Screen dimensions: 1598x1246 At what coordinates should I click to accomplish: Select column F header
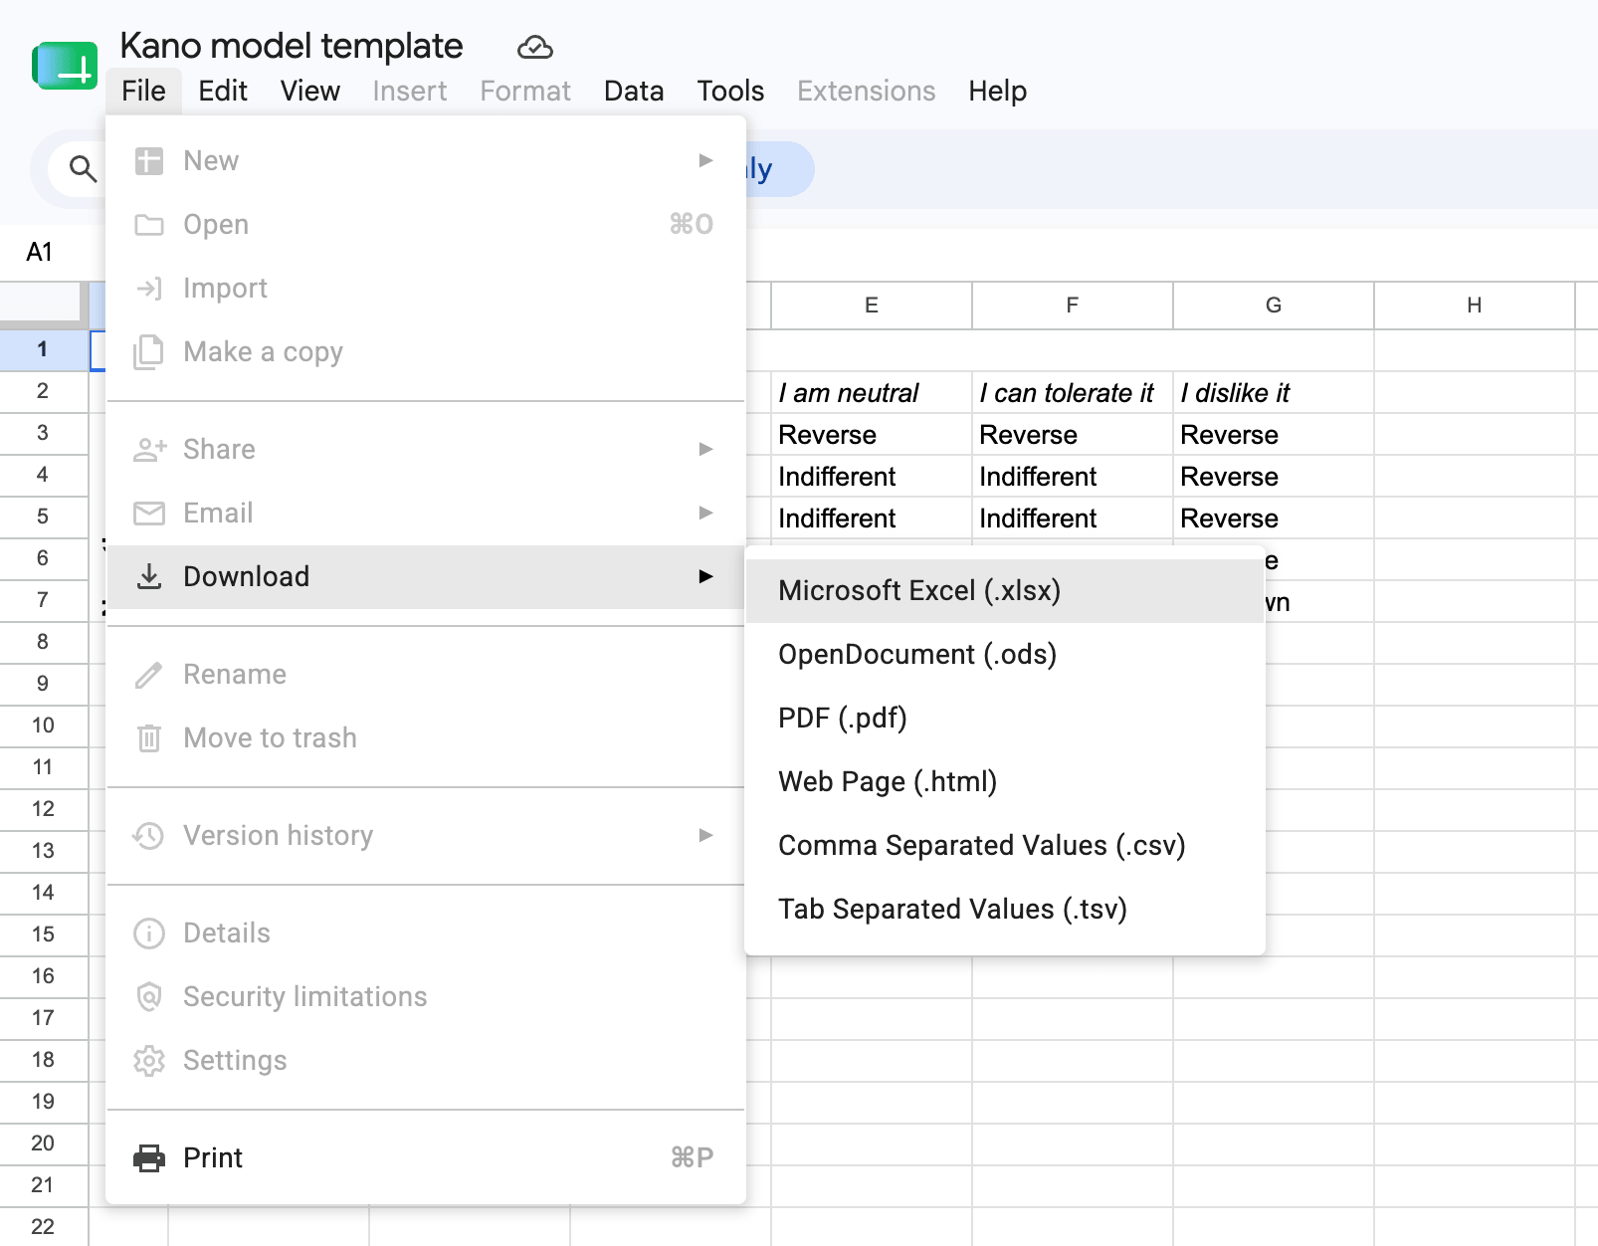point(1073,306)
